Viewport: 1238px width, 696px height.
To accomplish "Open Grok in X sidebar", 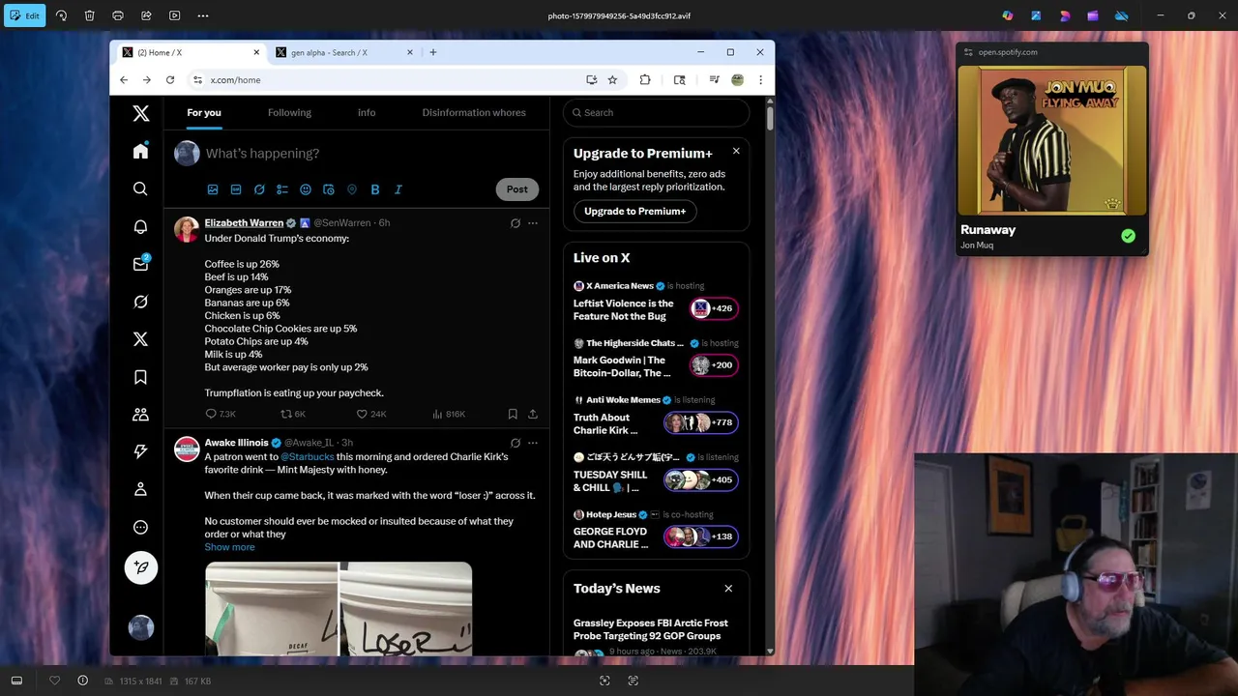I will point(141,302).
